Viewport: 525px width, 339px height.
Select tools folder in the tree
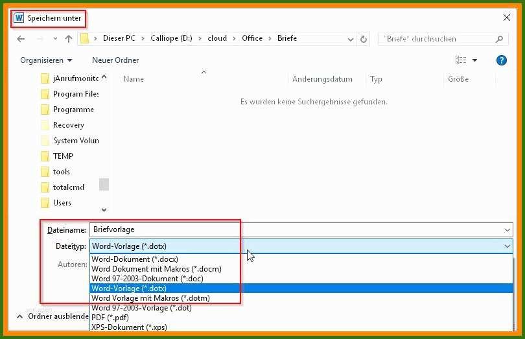[55, 172]
